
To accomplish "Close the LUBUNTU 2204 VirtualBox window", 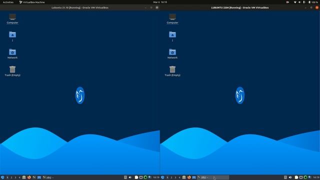I will tap(317, 7).
